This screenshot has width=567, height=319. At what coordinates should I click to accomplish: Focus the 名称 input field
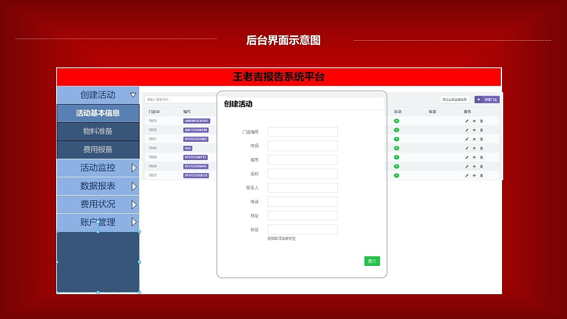tap(302, 174)
